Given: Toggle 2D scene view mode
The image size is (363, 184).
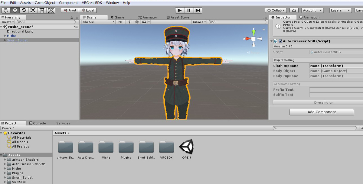Looking at the screenshot, I should click(120, 22).
